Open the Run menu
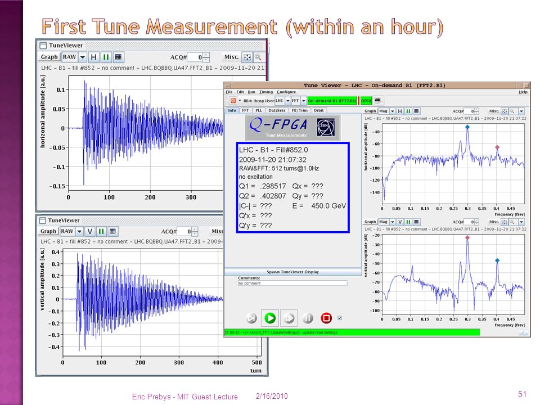The width and height of the screenshot is (540, 405). [x=251, y=92]
